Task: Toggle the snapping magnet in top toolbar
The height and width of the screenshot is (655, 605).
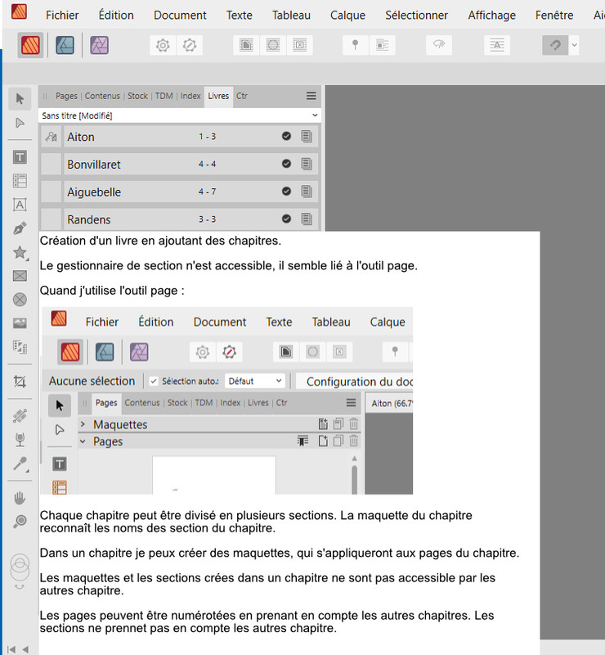Action: pos(555,45)
